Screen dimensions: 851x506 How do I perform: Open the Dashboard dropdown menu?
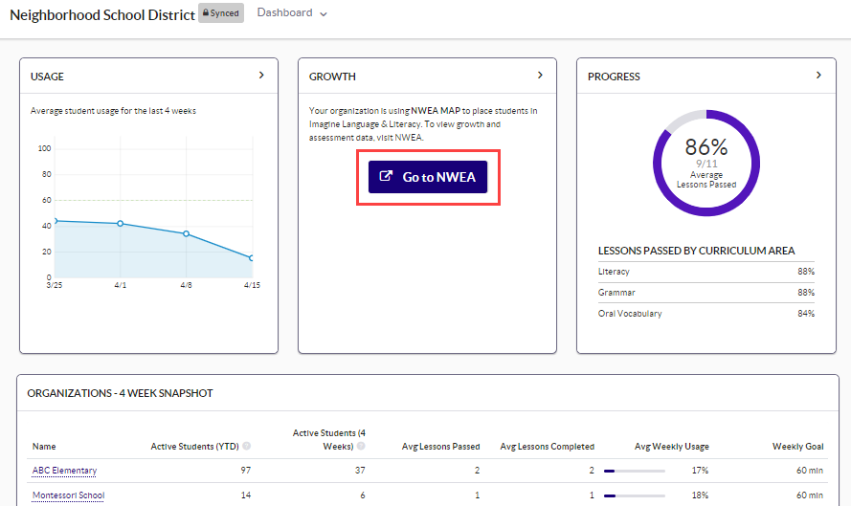tap(292, 13)
